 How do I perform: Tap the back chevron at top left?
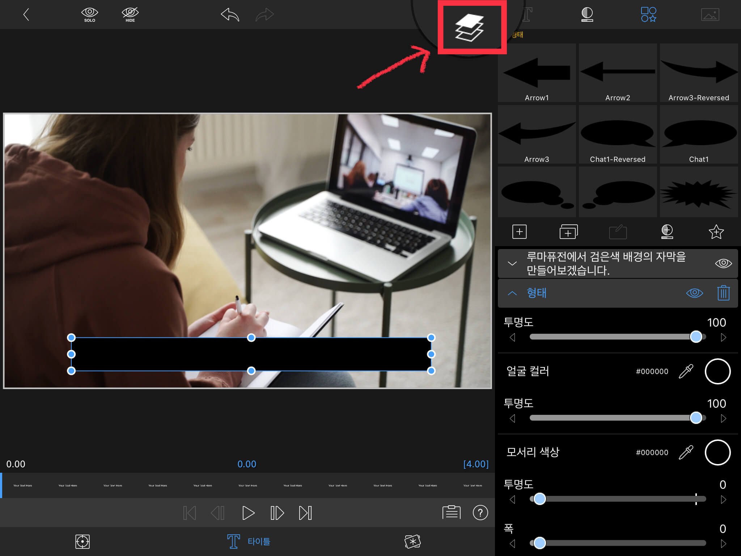[x=26, y=15]
